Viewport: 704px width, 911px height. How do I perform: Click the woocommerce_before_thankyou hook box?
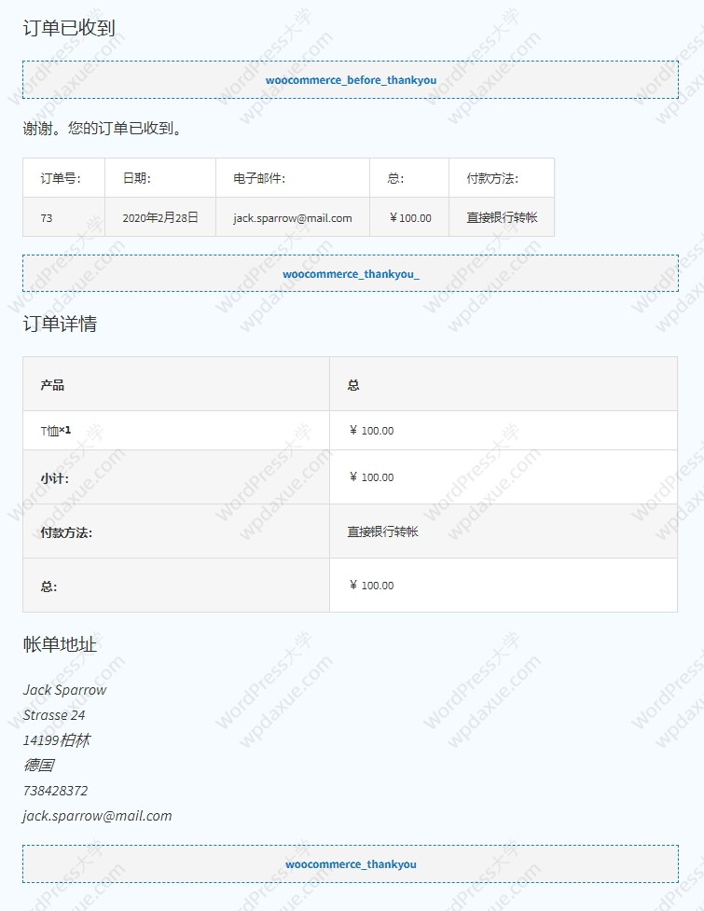351,80
